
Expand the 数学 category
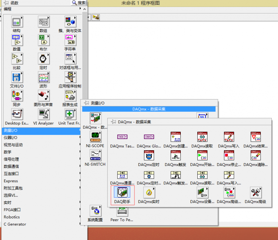[41, 152]
